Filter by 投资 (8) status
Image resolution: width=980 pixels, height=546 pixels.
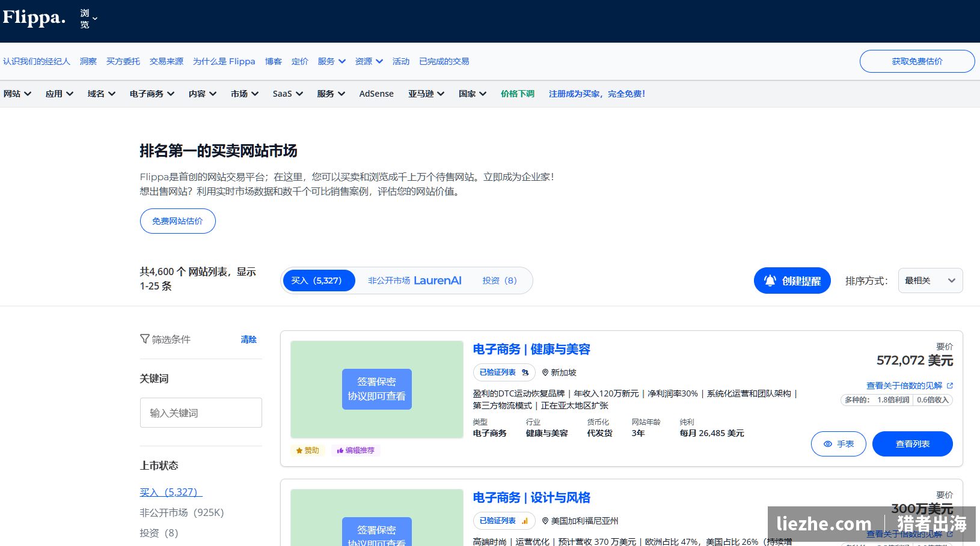(x=159, y=533)
